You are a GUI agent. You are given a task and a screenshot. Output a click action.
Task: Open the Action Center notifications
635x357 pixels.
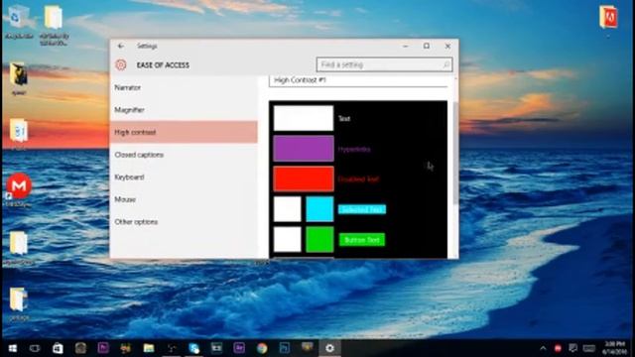pyautogui.click(x=572, y=348)
